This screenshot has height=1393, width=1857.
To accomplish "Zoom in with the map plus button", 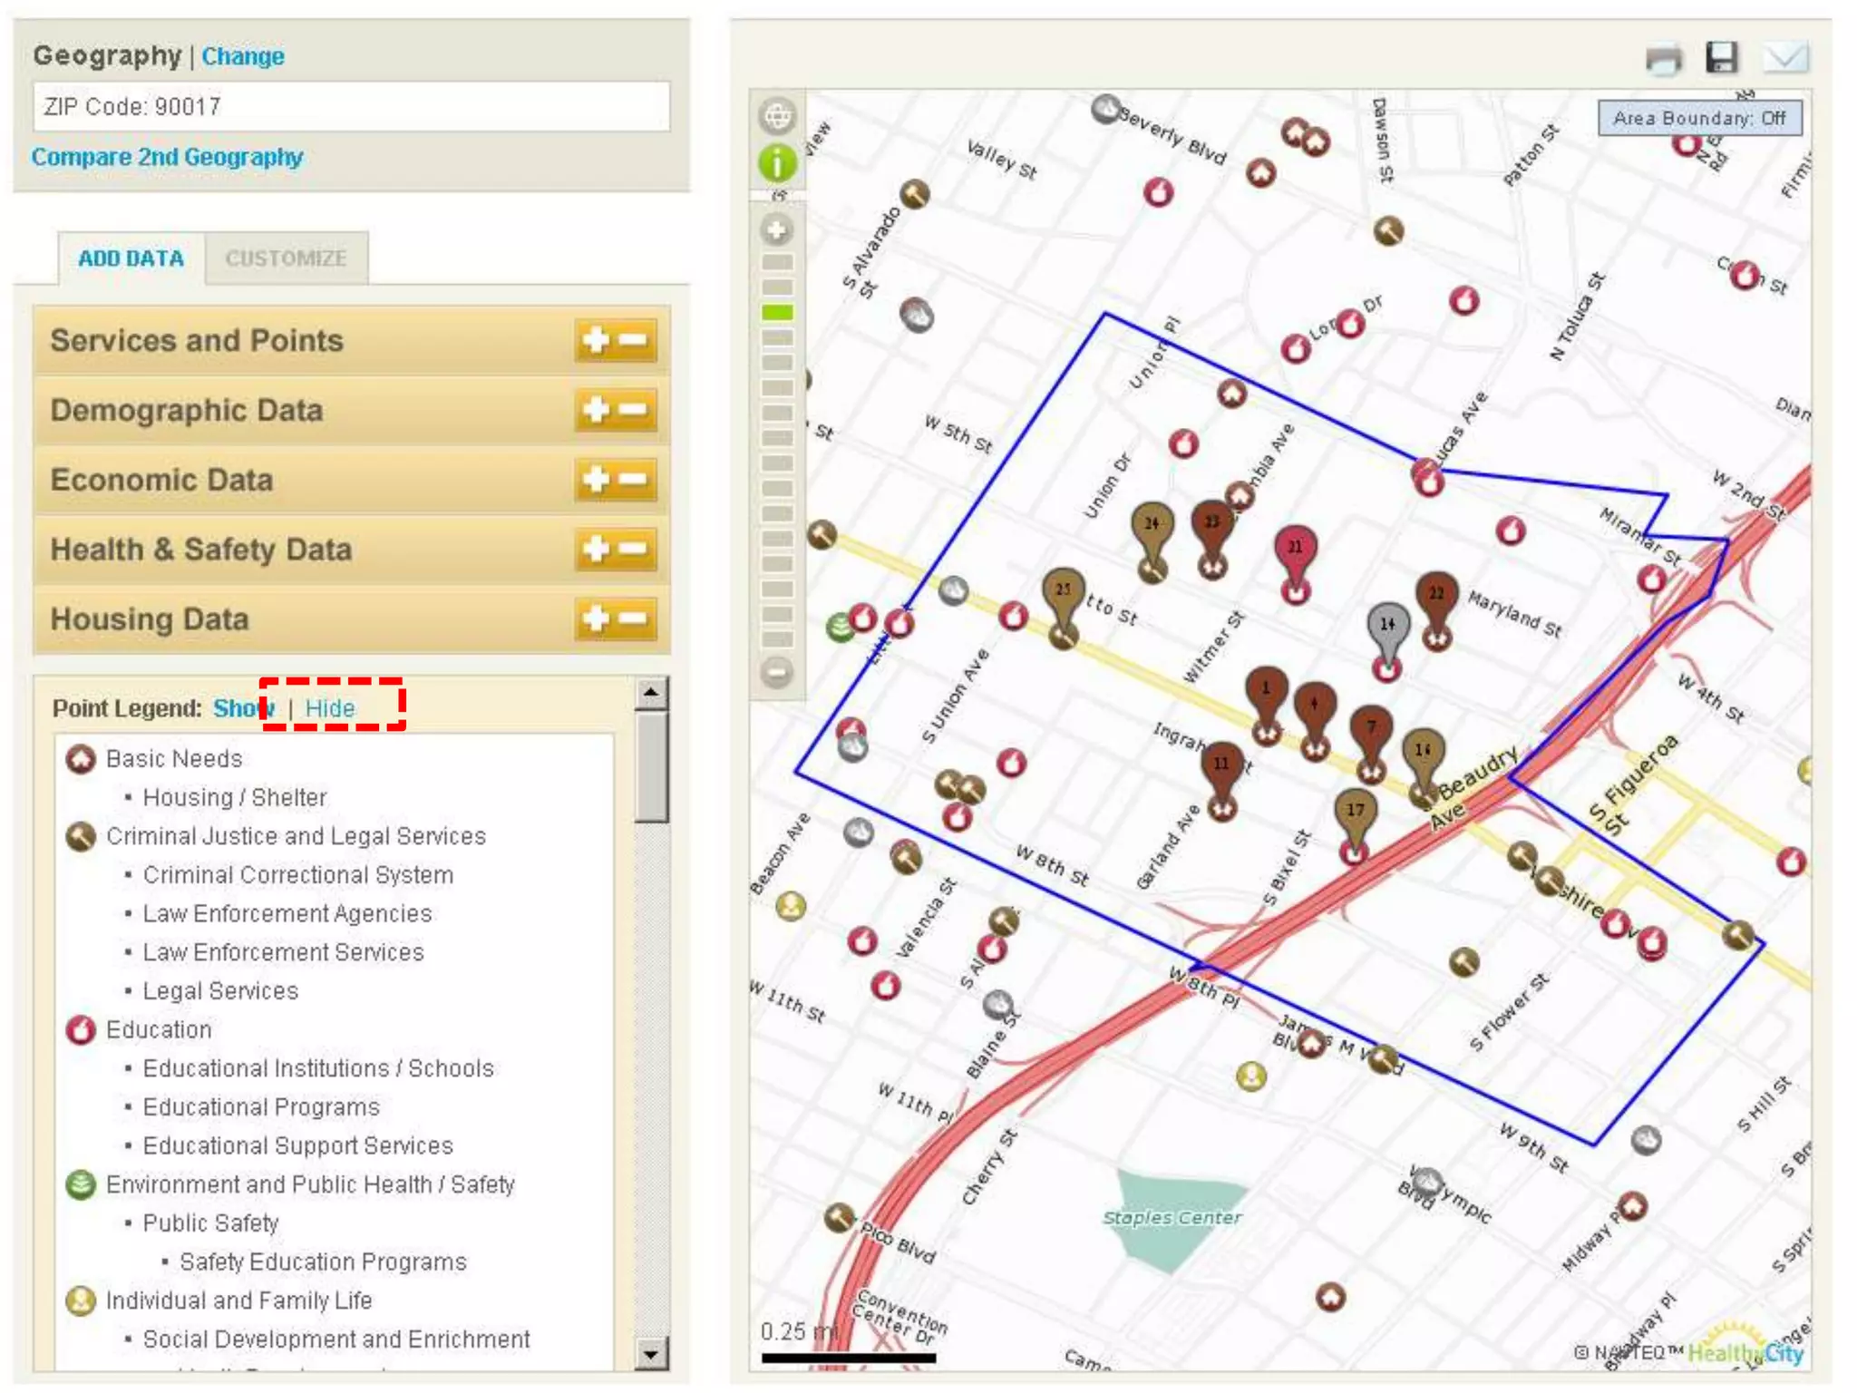I will click(777, 230).
